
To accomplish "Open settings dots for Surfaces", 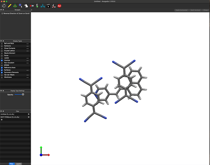I will click(28, 70).
